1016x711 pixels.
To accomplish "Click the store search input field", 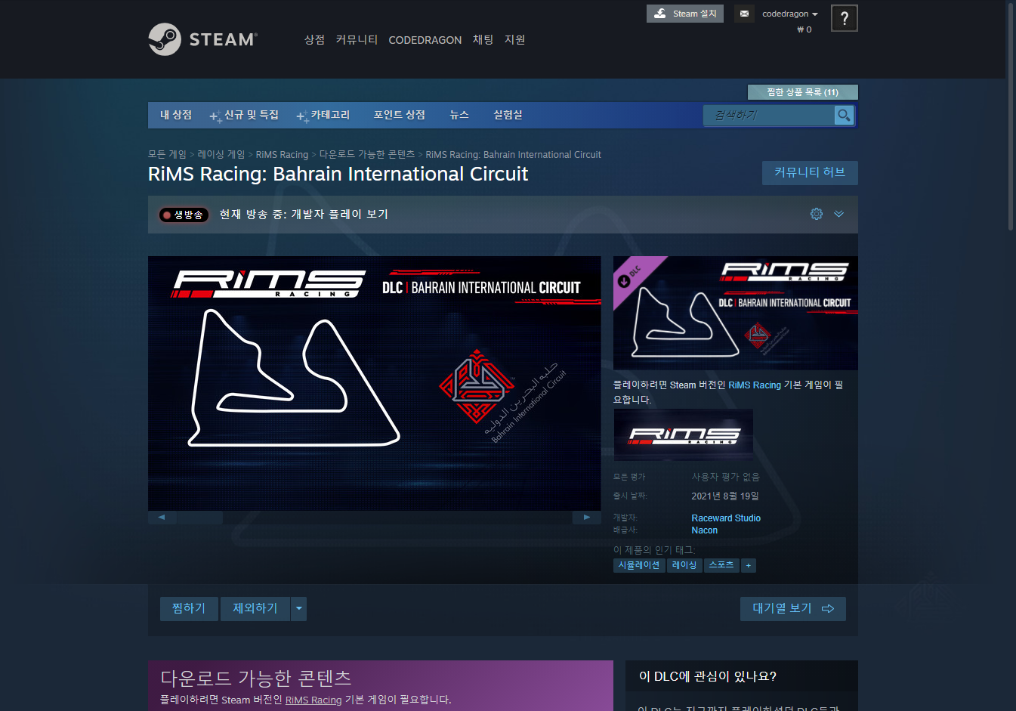I will point(769,115).
